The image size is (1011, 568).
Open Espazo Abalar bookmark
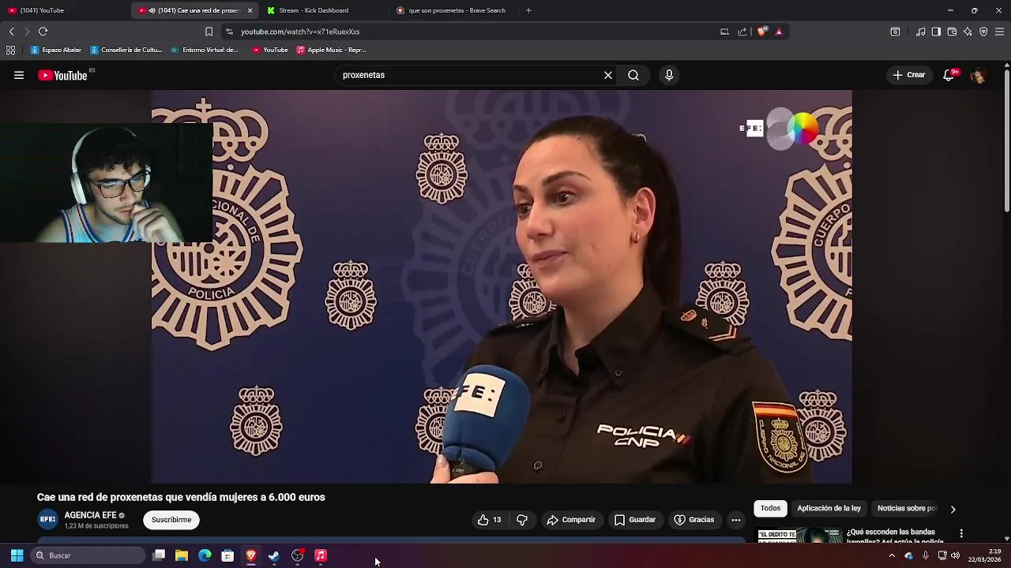pos(56,50)
